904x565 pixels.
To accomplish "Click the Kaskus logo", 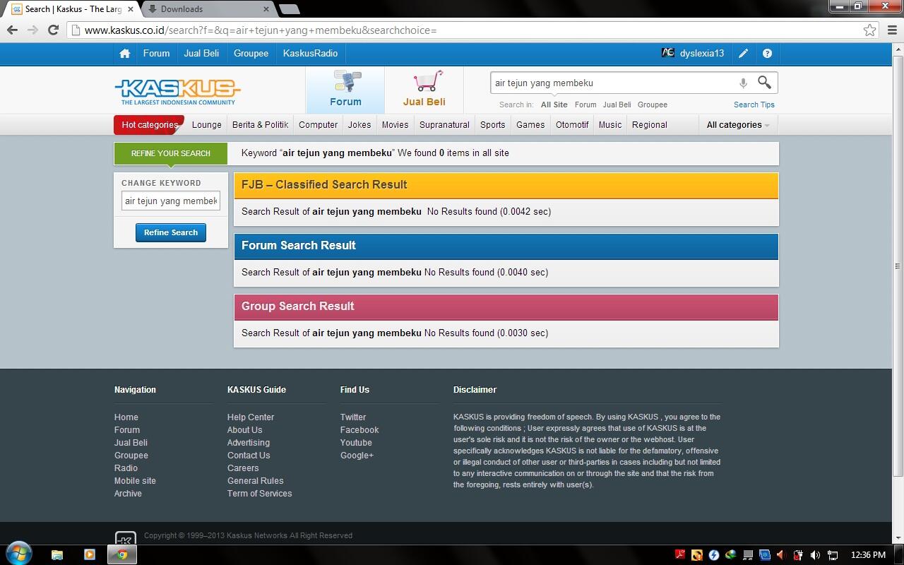I will tap(177, 91).
